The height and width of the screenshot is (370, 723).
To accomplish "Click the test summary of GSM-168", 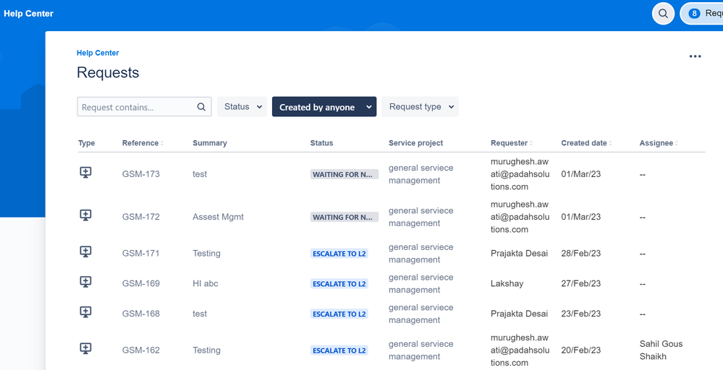I will 200,314.
